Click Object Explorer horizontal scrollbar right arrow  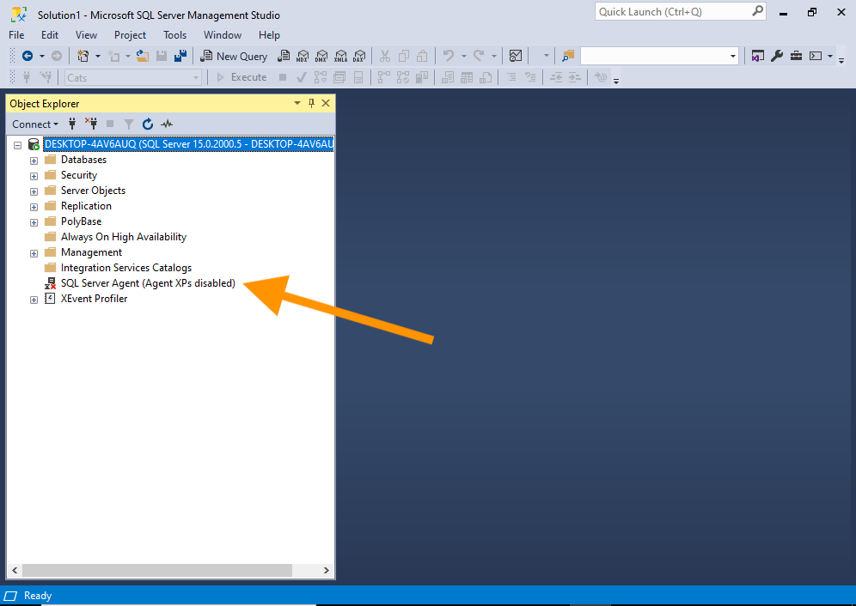tap(327, 570)
